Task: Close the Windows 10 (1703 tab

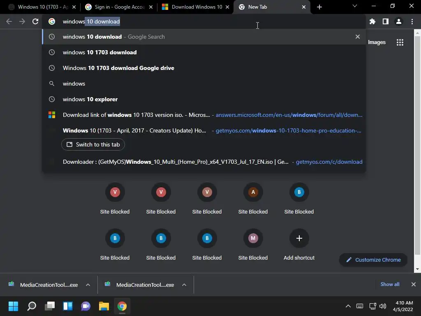Action: tap(74, 7)
